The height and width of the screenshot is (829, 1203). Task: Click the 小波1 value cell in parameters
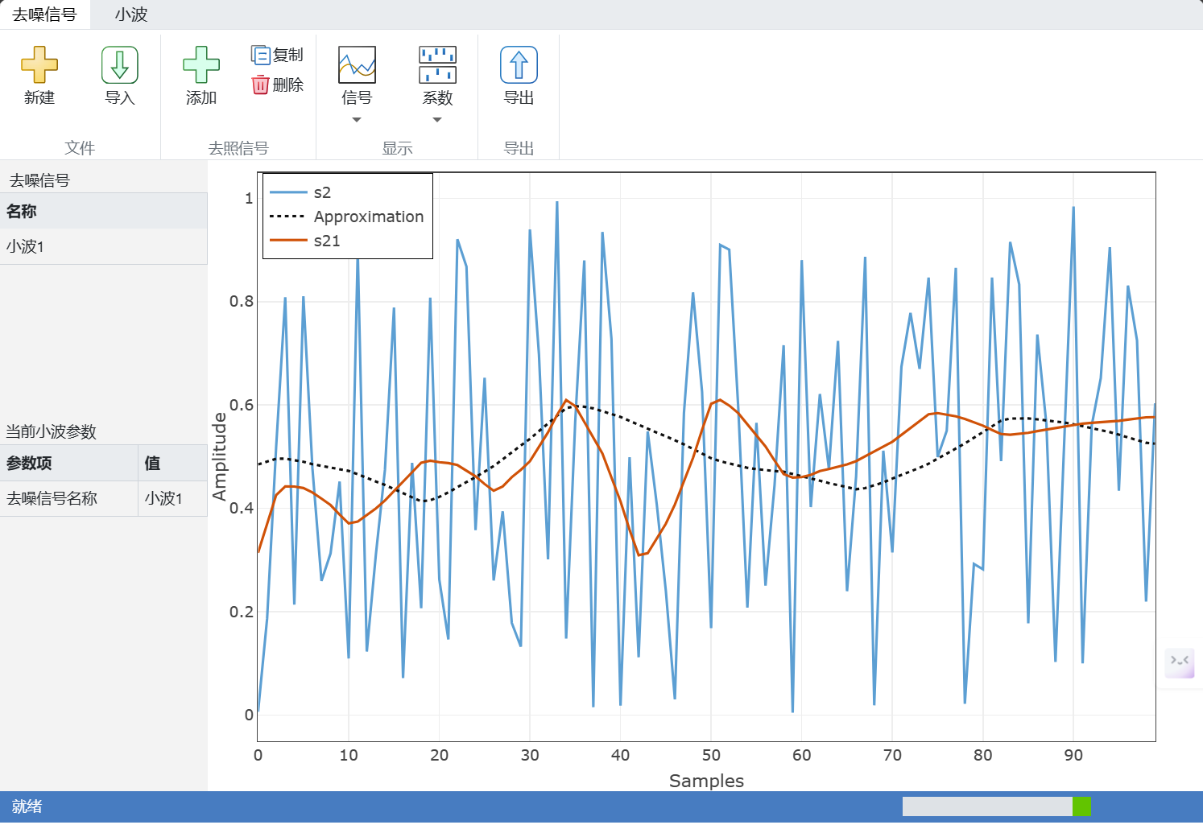point(172,498)
